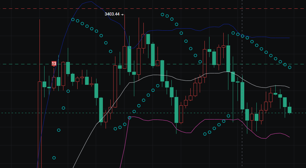This screenshot has width=306, height=168.
Task: Click the crosshair intersection point
Action: pyautogui.click(x=242, y=113)
